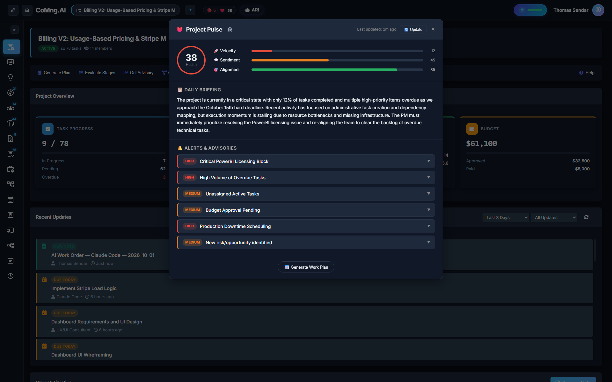Click the $61,100 budget value
The height and width of the screenshot is (382, 612).
[x=482, y=144]
